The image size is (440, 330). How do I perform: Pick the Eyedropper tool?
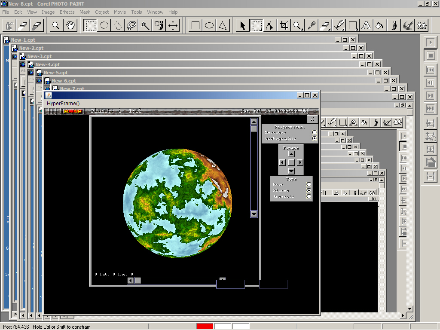point(311,26)
